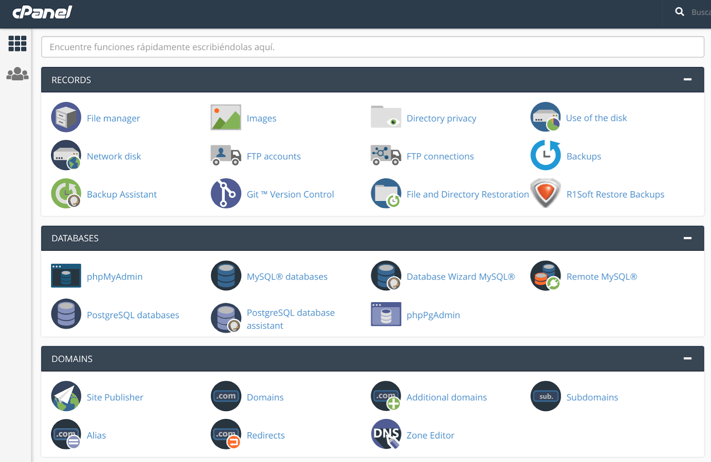This screenshot has width=711, height=462.
Task: Open the Images link
Action: 261,118
